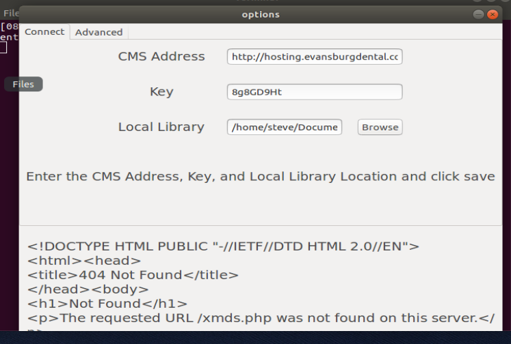Click the CMS Address label

[161, 57]
